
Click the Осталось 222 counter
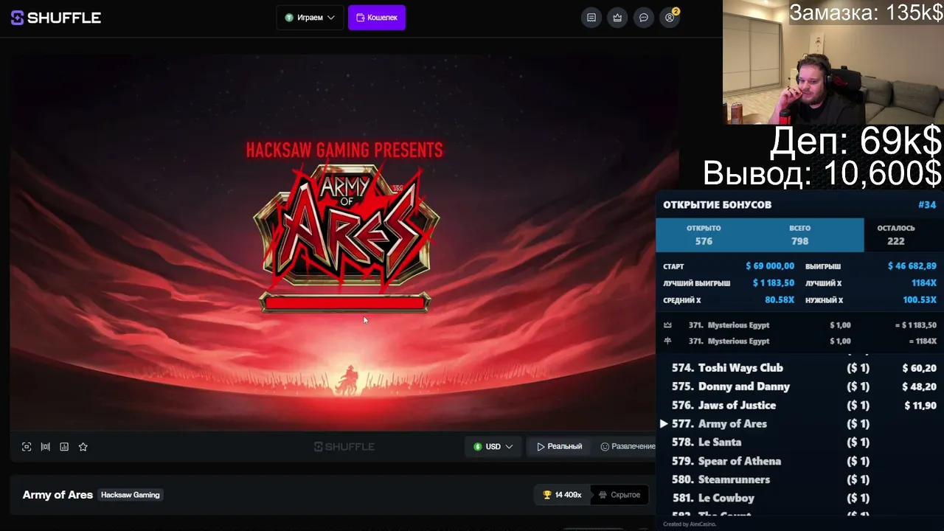coord(896,235)
